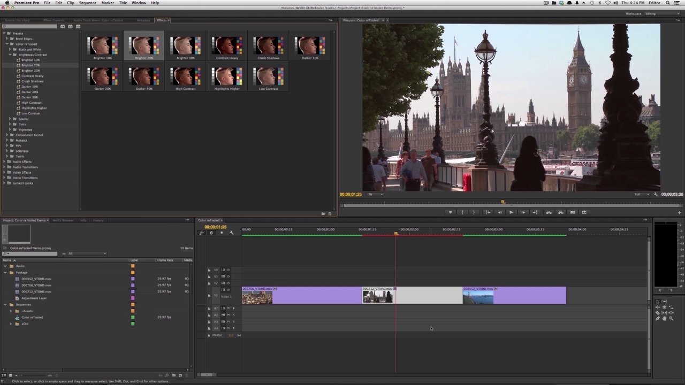This screenshot has height=385, width=685.
Task: Click the Export Frame camera icon
Action: click(573, 212)
